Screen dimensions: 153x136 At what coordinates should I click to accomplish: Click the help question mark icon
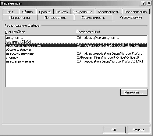(144, 3)
